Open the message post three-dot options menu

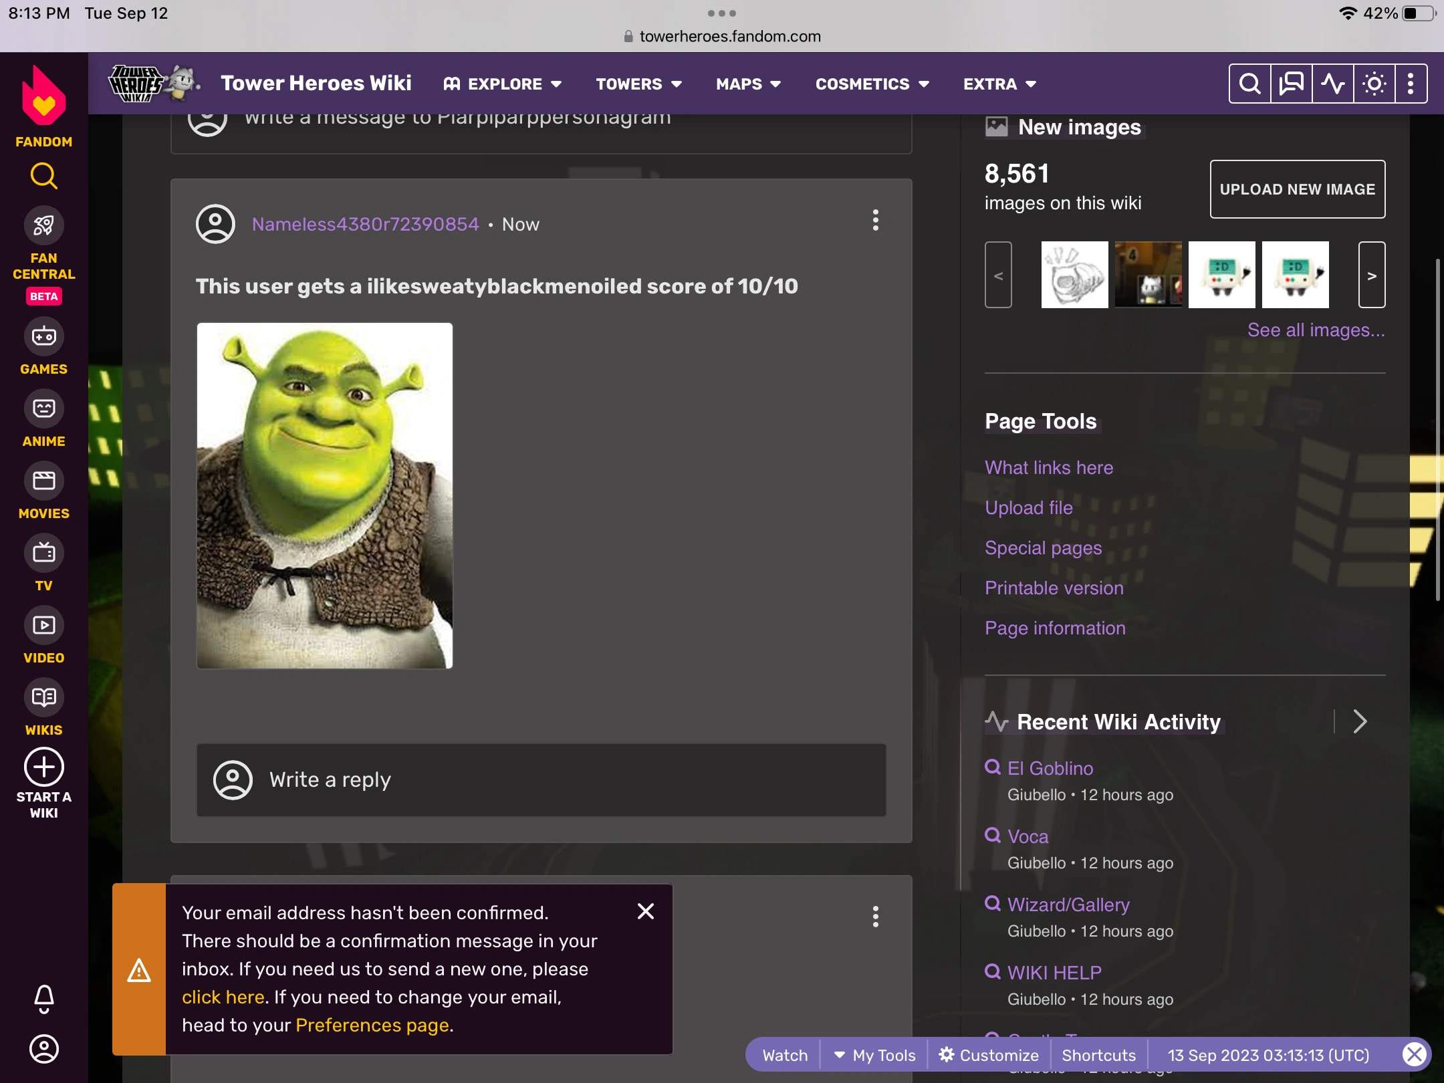(875, 220)
